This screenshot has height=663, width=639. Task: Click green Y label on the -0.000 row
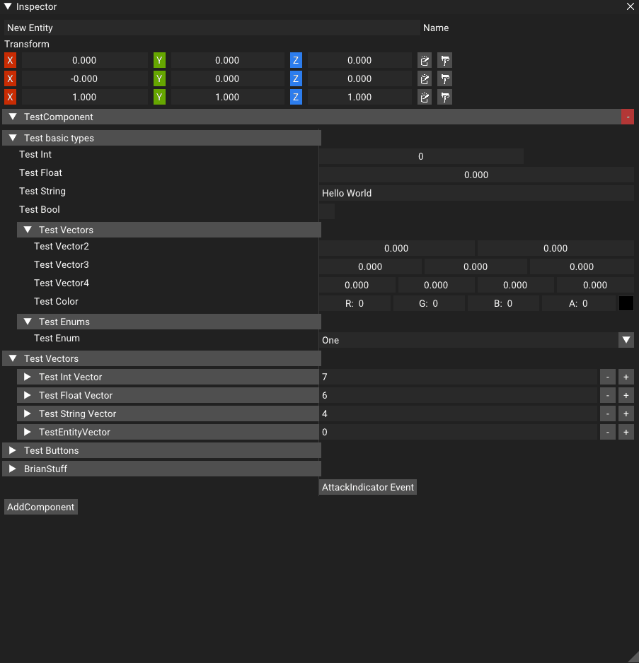click(x=159, y=78)
